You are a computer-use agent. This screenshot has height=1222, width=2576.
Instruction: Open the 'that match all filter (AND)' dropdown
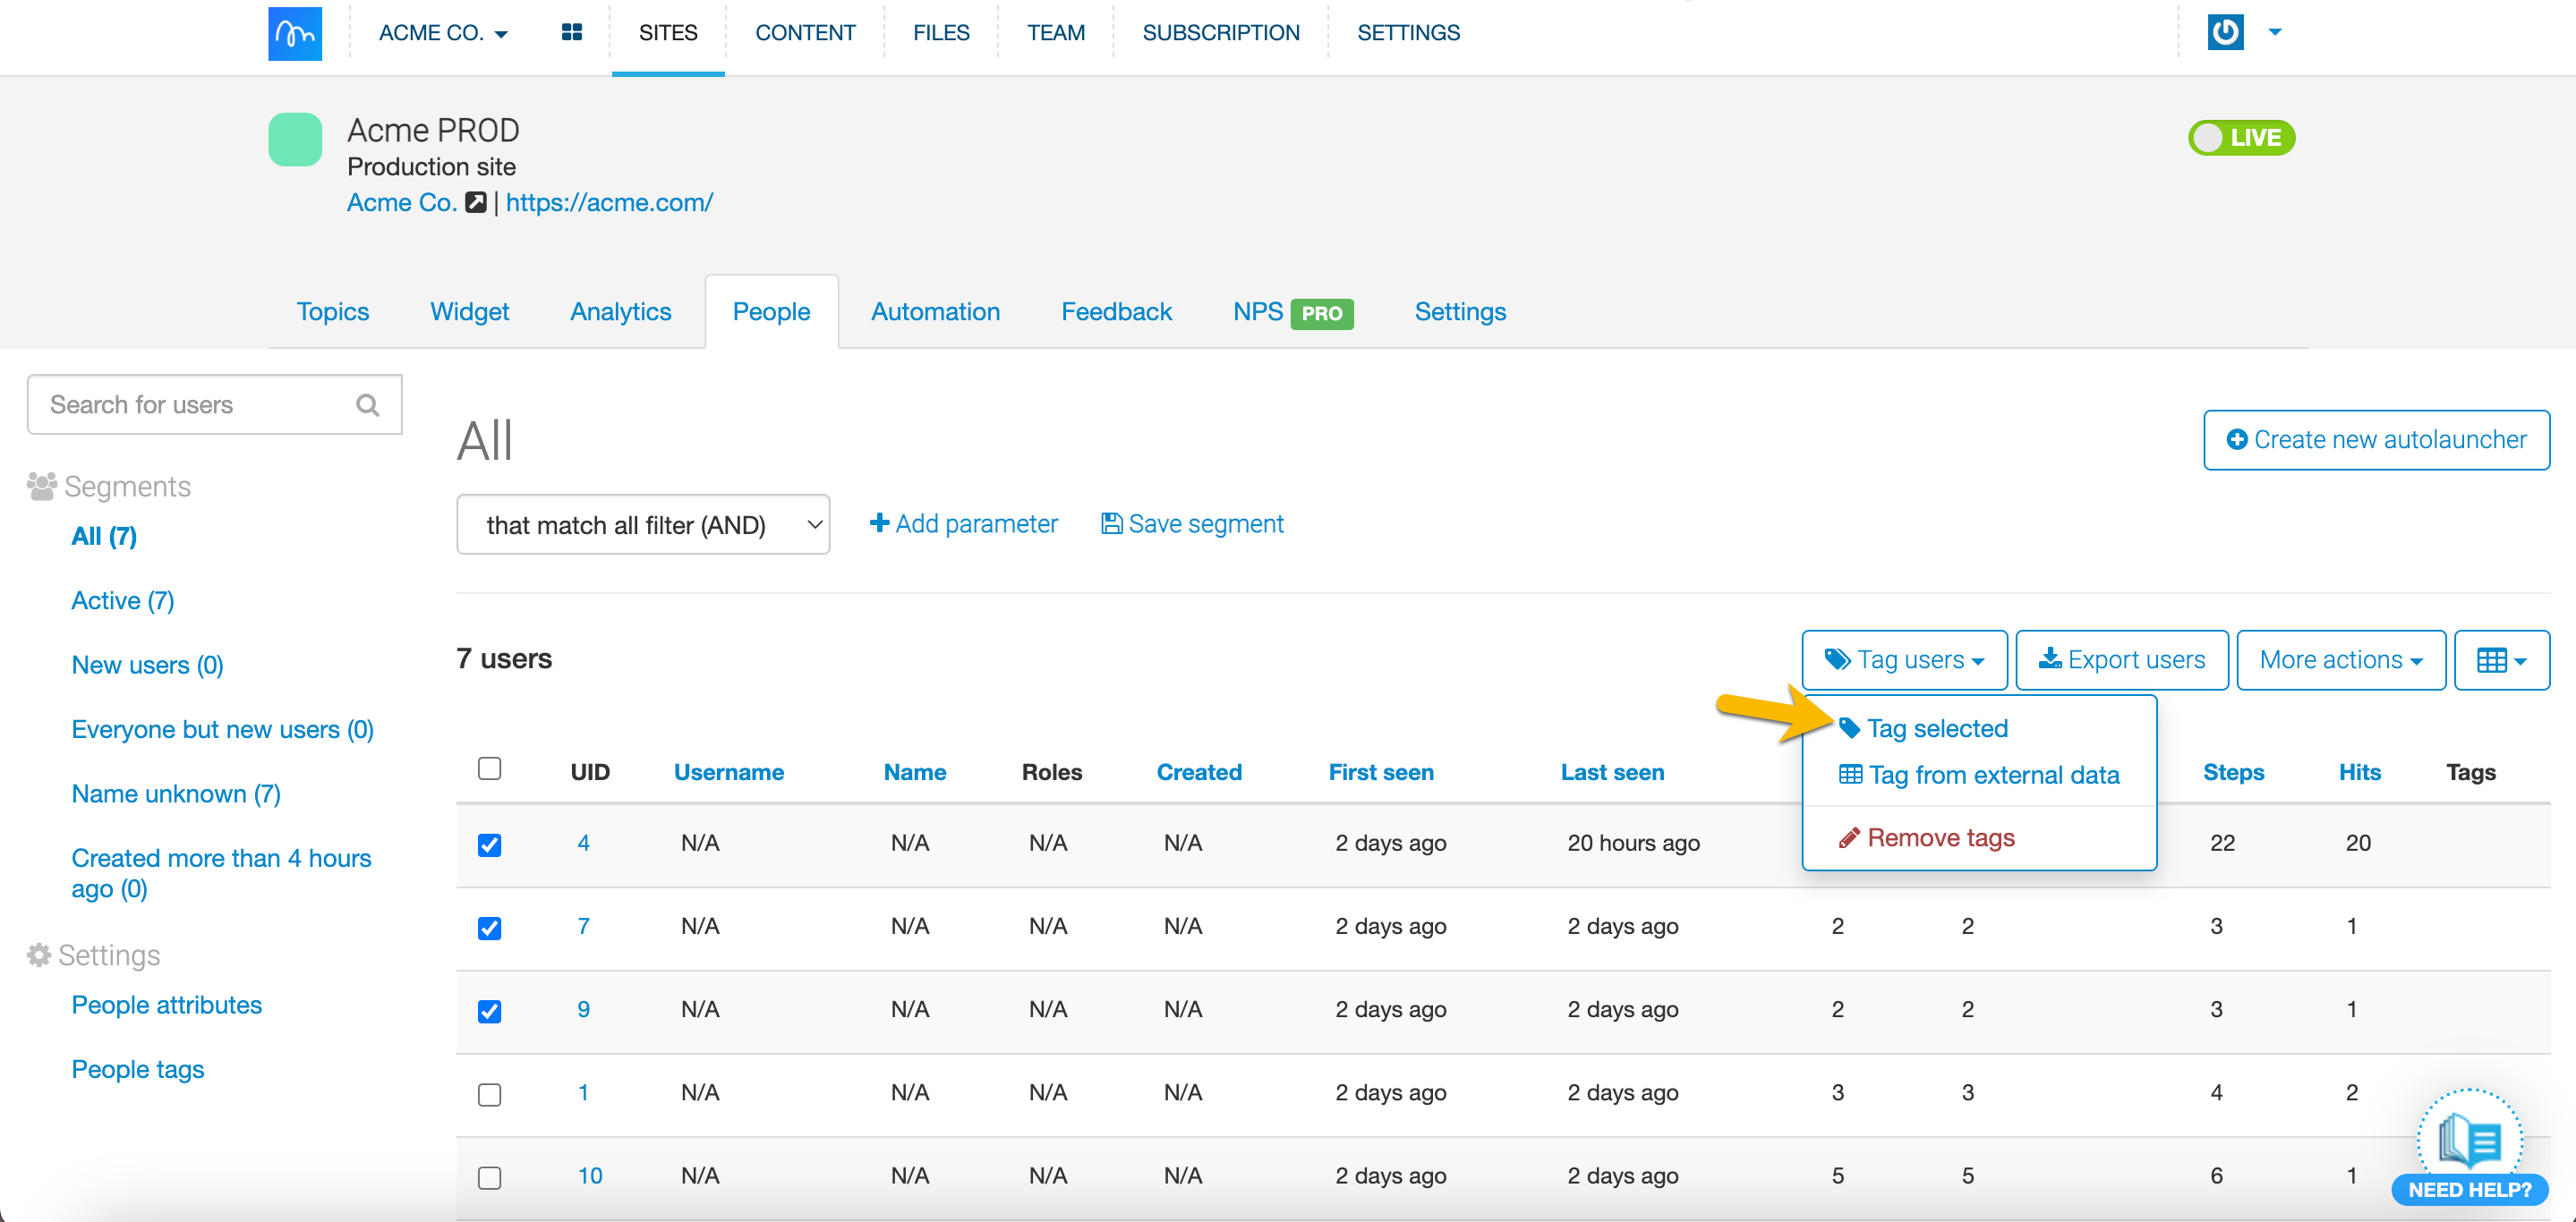click(643, 524)
